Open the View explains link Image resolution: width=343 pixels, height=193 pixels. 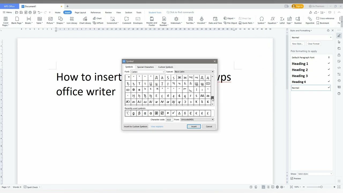[x=157, y=127]
